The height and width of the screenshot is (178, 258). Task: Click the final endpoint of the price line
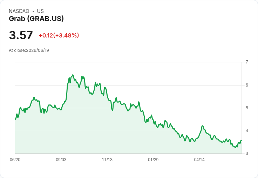tap(241, 141)
